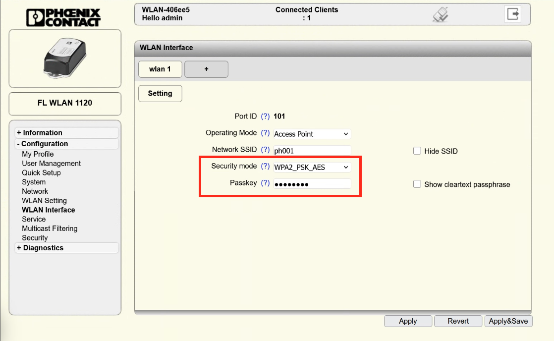Open help icon next to Security mode
Image resolution: width=554 pixels, height=341 pixels.
click(x=265, y=167)
